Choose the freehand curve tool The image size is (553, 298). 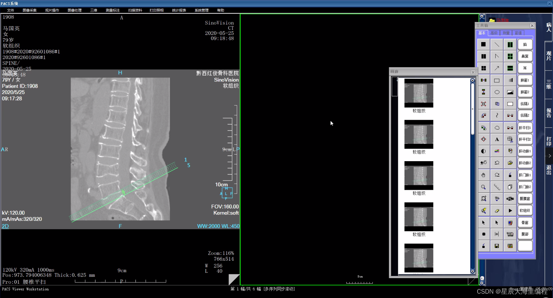tap(497, 115)
